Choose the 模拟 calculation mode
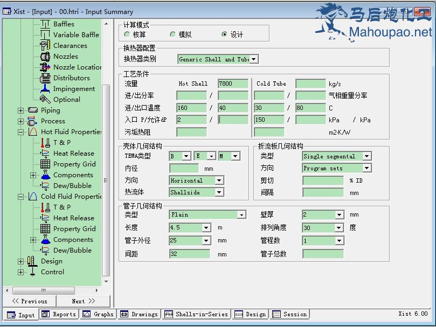 [172, 34]
